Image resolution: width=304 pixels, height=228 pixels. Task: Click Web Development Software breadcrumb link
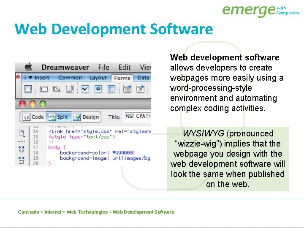click(x=144, y=212)
